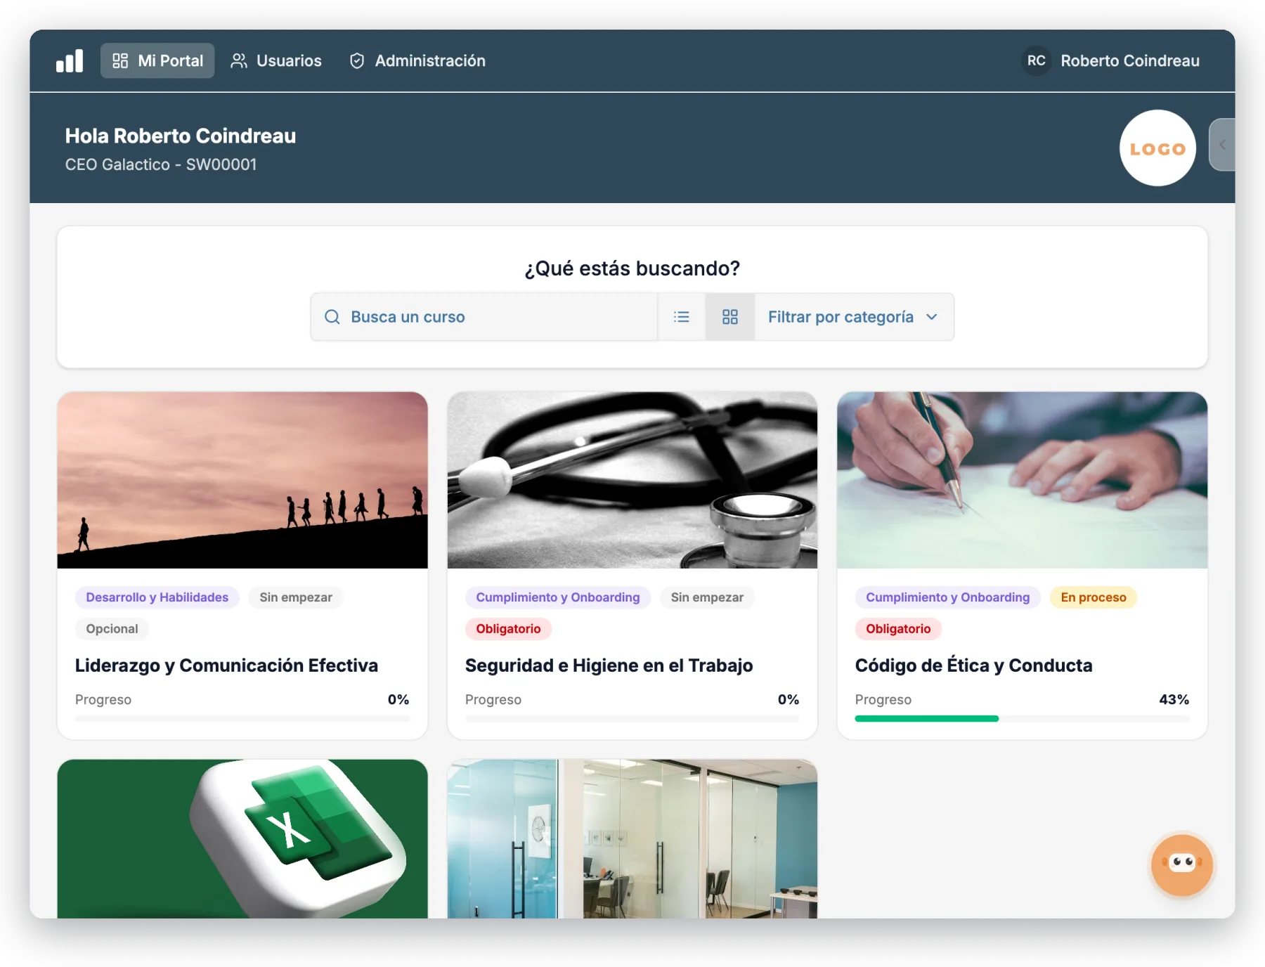Click the 43% progress value

point(1174,699)
